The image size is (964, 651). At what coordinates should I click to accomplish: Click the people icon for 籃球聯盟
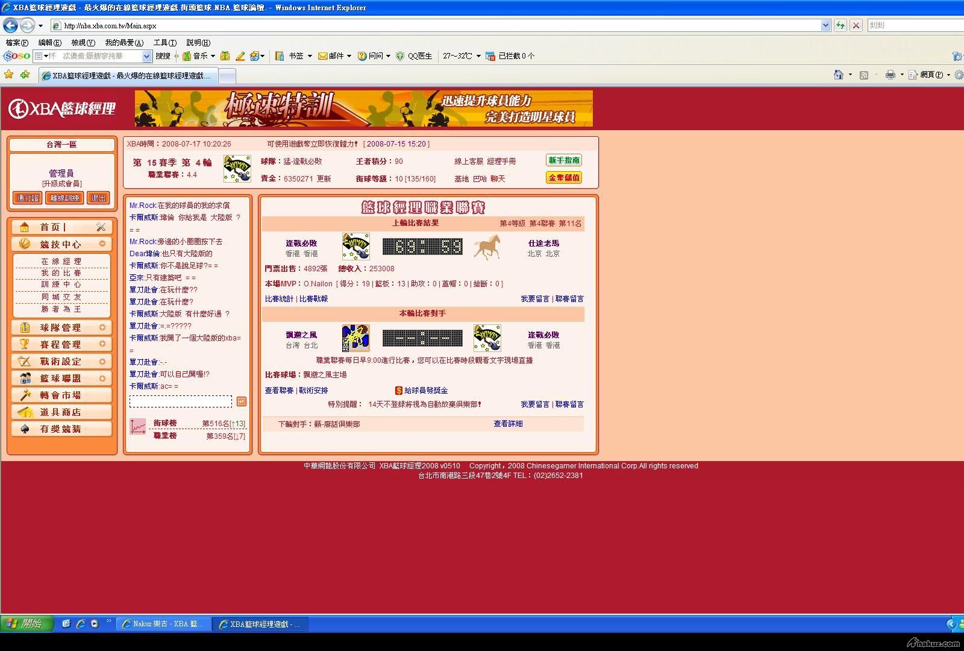[25, 378]
